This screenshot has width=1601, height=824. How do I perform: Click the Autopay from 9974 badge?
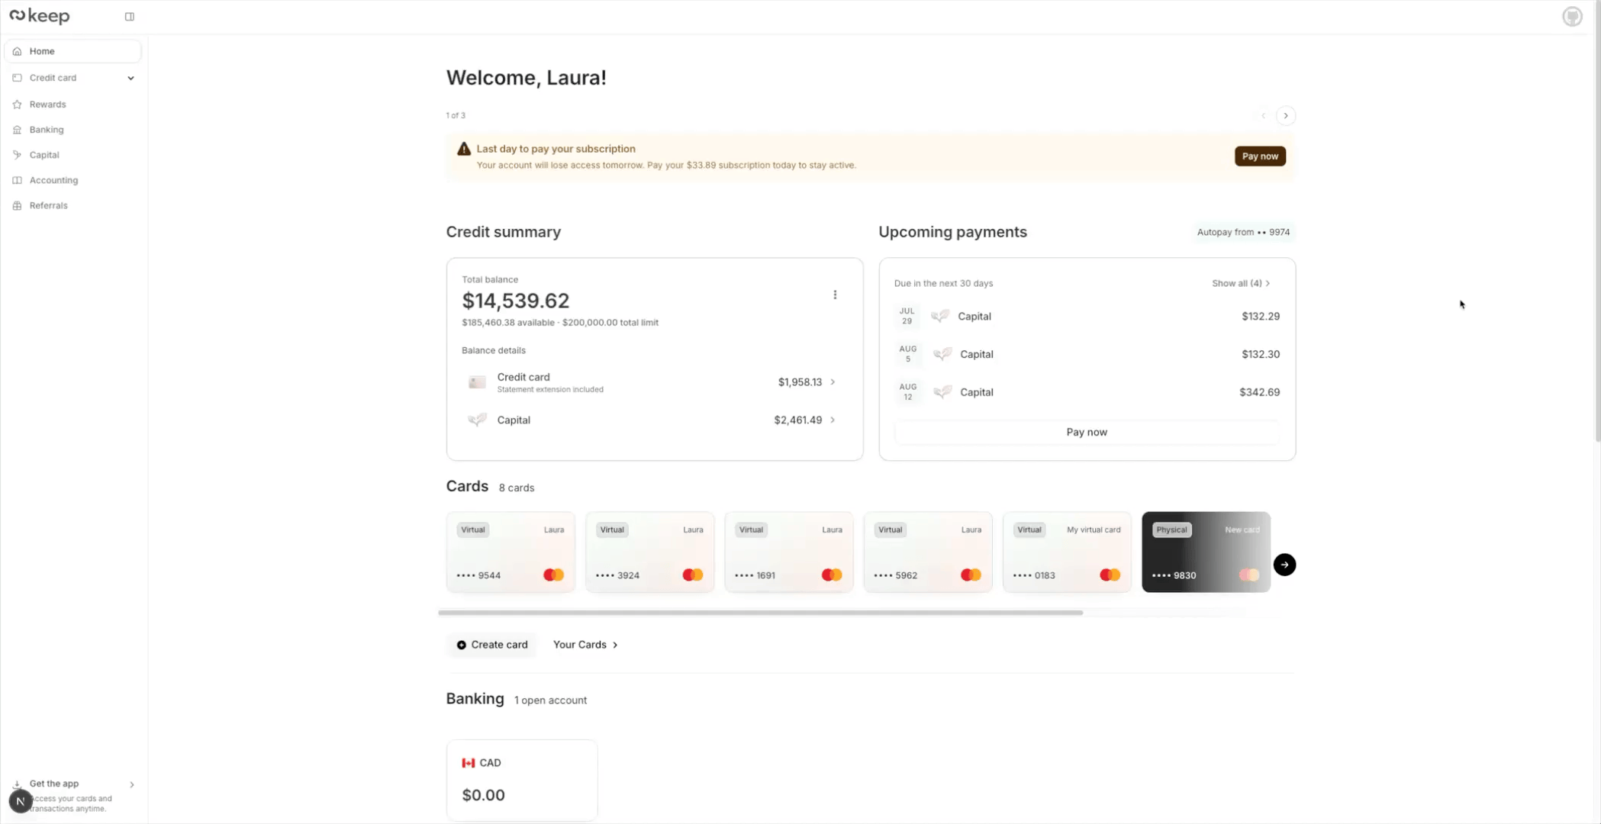(1243, 232)
